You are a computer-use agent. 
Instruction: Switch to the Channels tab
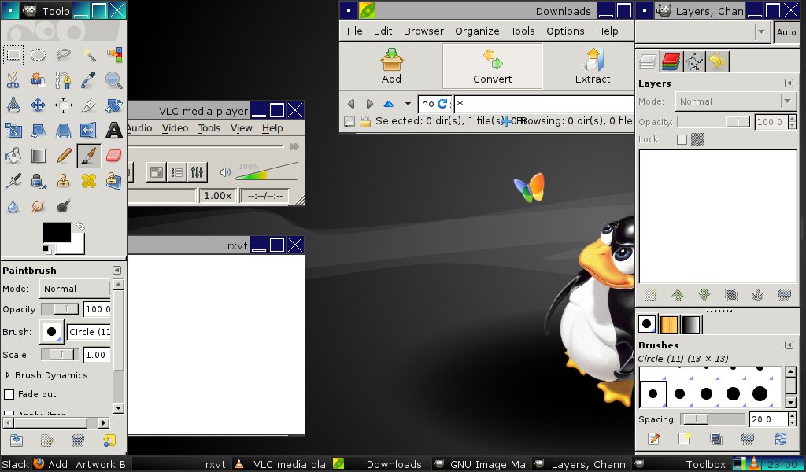(671, 61)
